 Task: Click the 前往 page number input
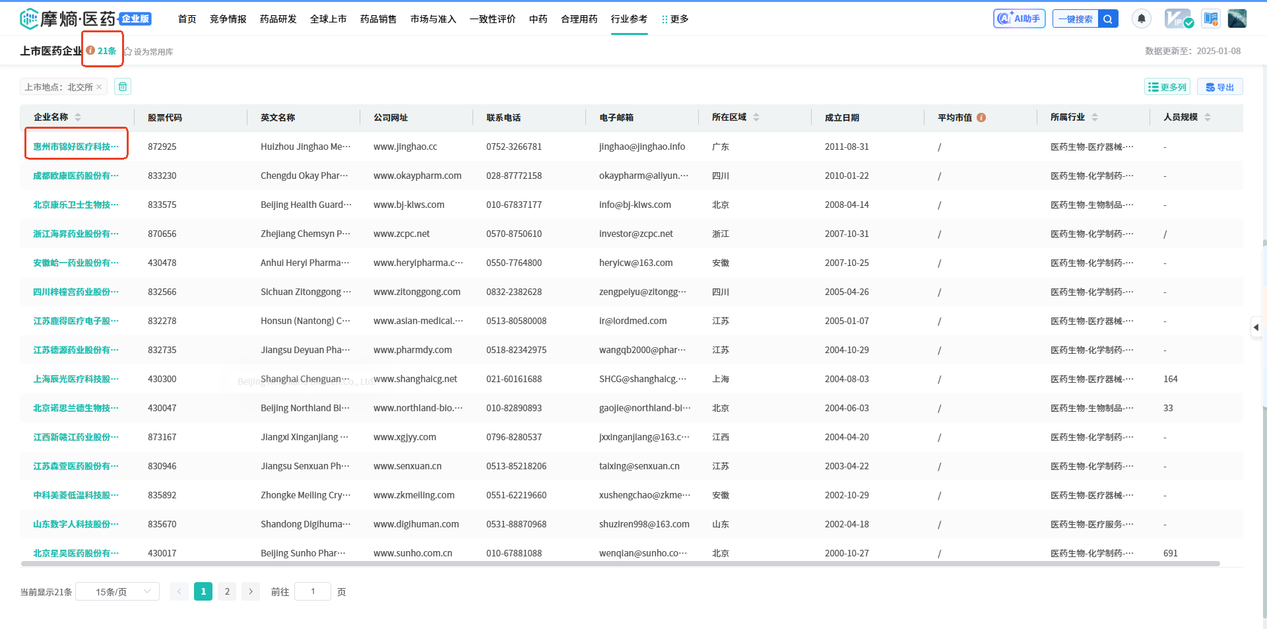tap(312, 591)
